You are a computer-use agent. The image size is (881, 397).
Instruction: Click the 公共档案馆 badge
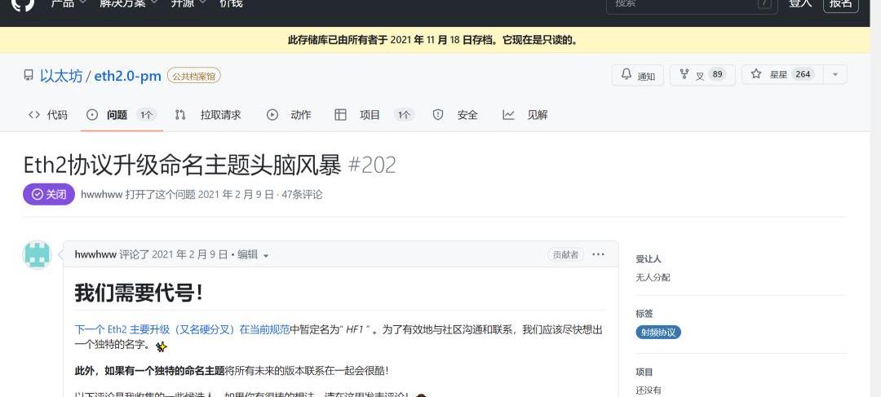click(194, 76)
